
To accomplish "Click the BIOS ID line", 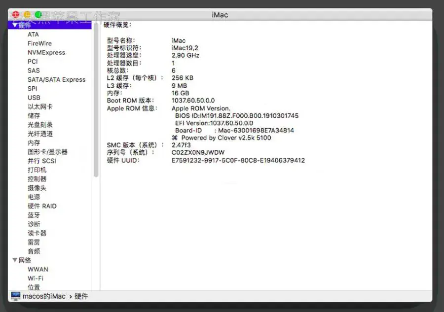I will coord(237,116).
